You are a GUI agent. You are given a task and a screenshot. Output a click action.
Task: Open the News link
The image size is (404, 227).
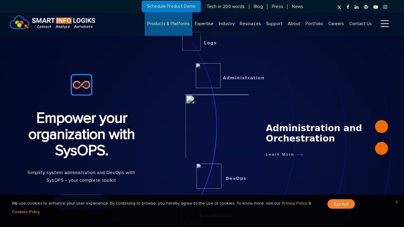[x=297, y=7]
